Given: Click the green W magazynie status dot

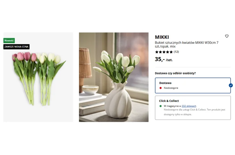Looking at the screenshot, I should [161, 106].
